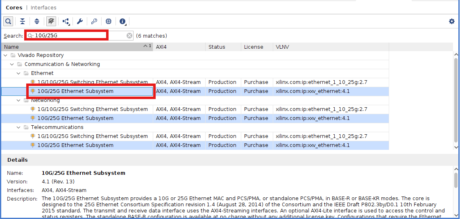Click the key License Status icon
Image resolution: width=460 pixels, height=219 pixels.
click(94, 21)
